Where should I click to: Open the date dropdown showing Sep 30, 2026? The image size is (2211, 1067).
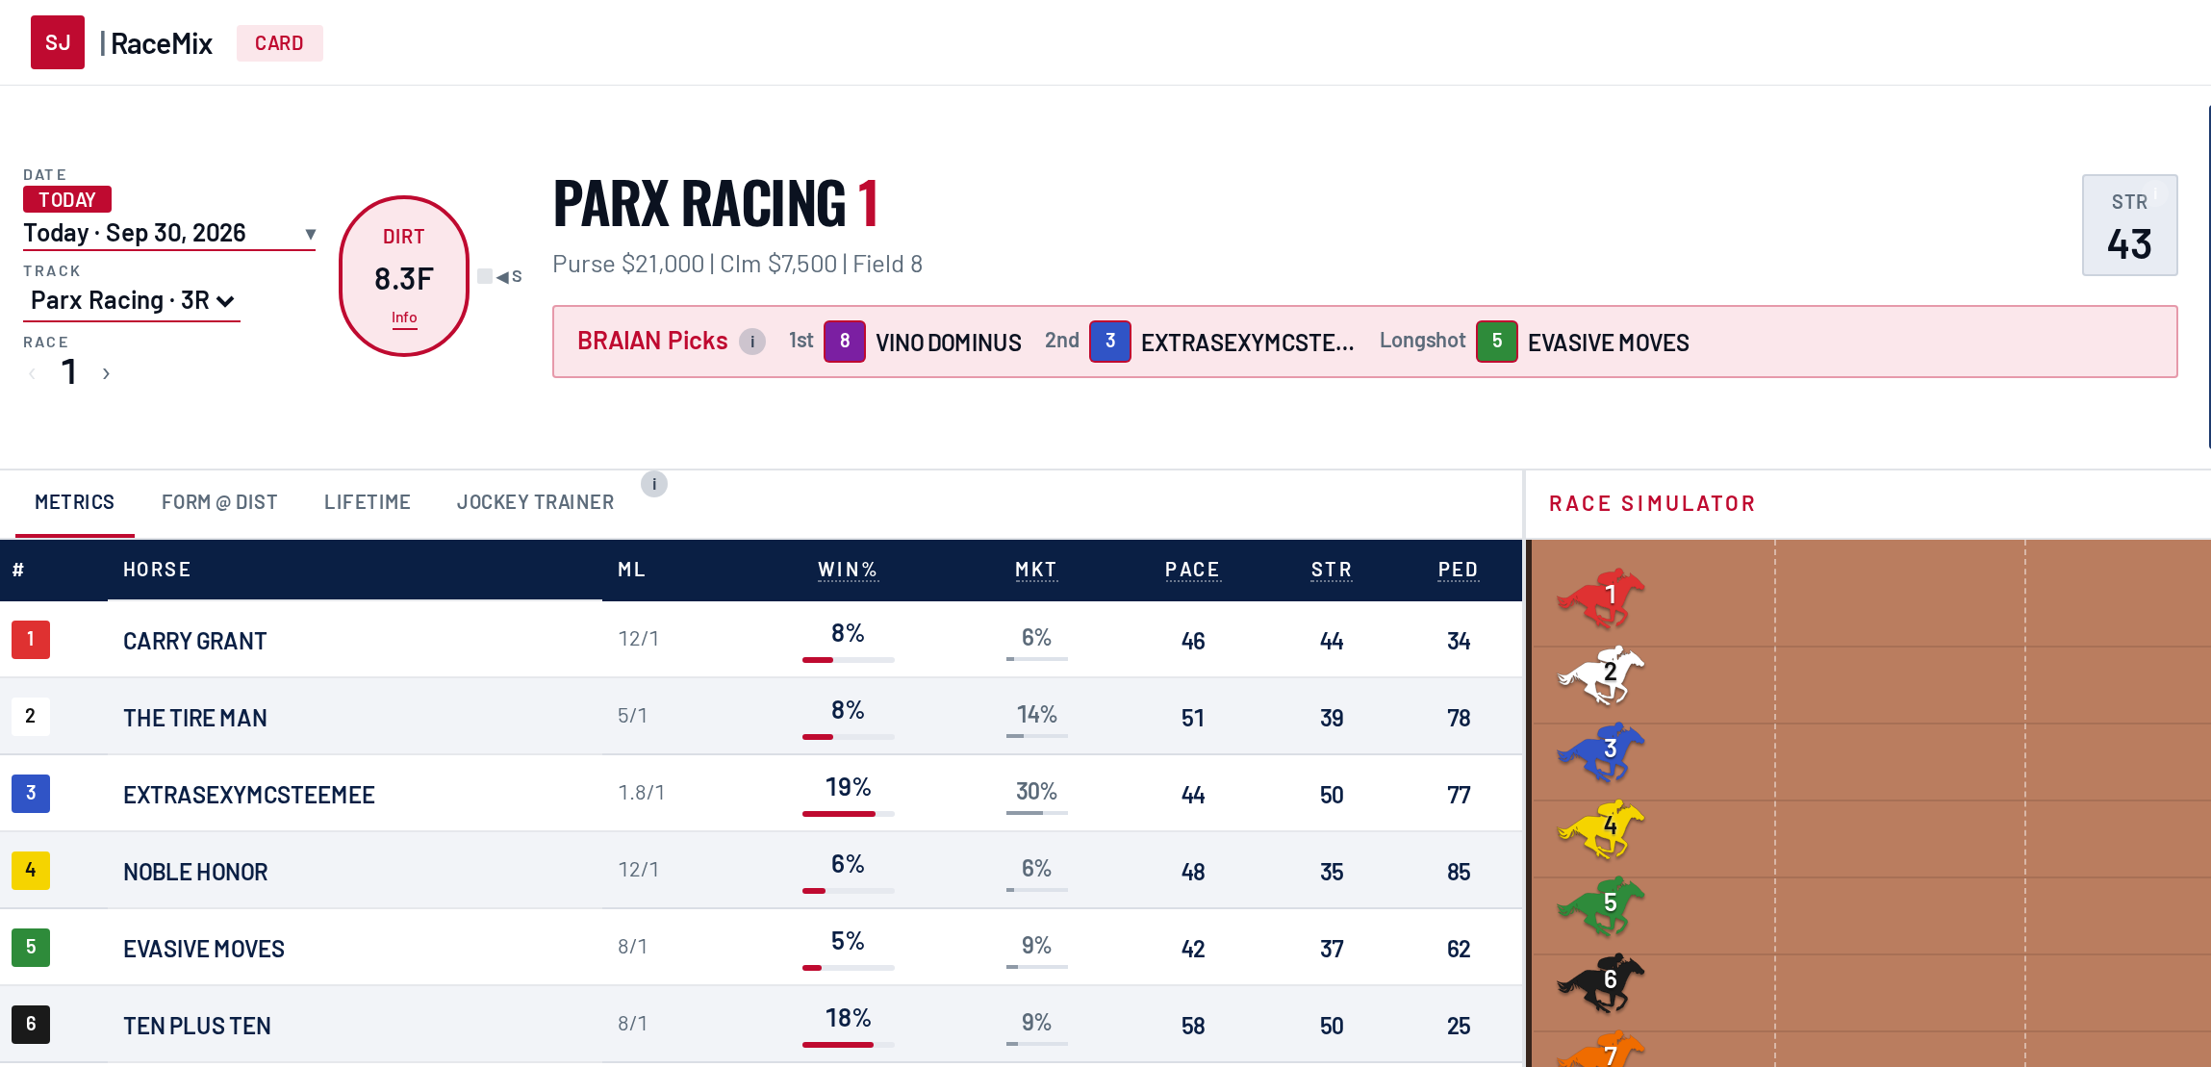pos(169,234)
